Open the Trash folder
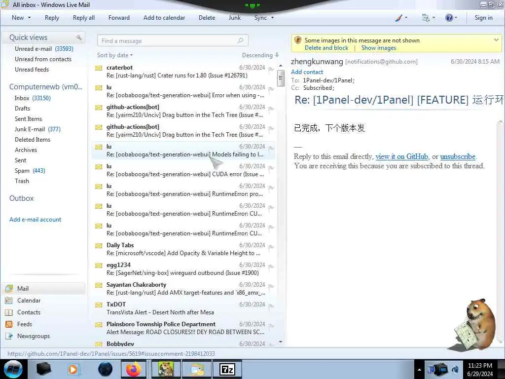 tap(22, 181)
